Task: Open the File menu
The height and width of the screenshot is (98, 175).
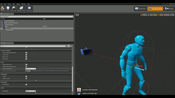Action: [1, 4]
